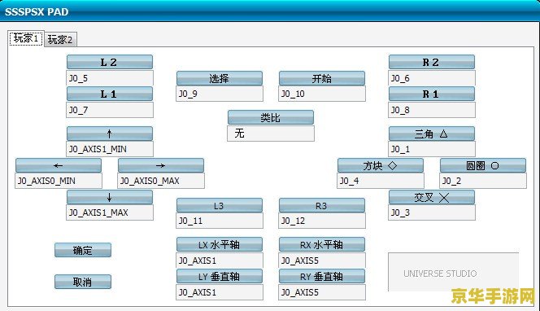Select the J0_AXIS1_MAX field
This screenshot has height=311, width=540.
pos(110,212)
